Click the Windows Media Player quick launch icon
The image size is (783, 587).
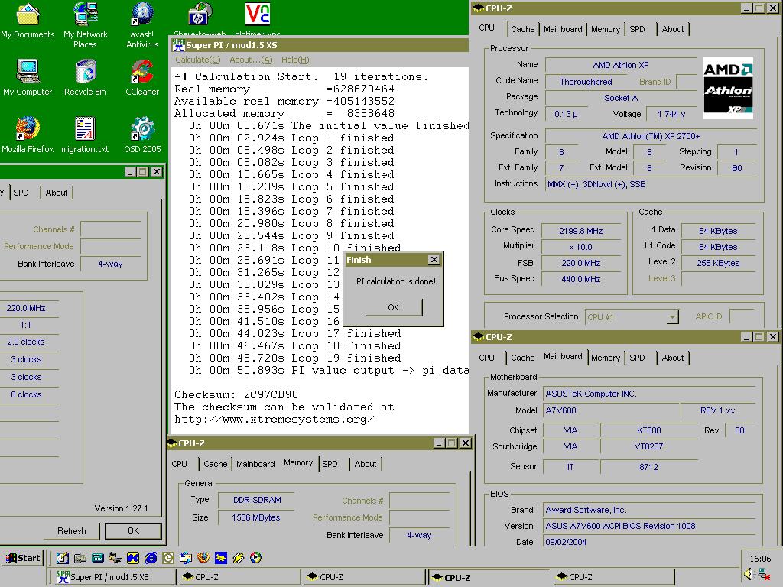(x=255, y=557)
